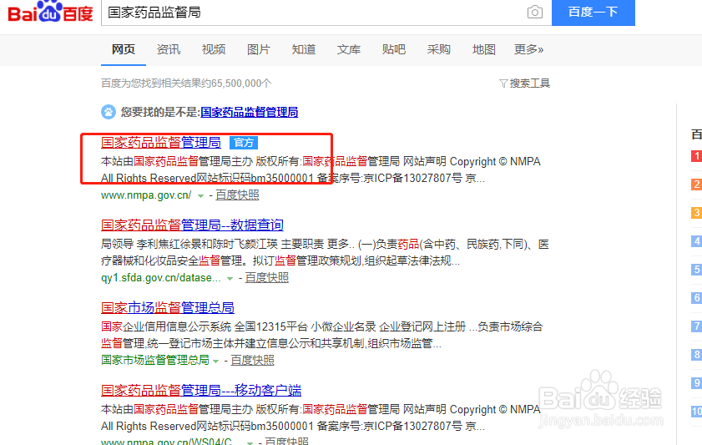Switch to 图片 tab
Viewport: 702px width, 445px height.
pos(259,49)
